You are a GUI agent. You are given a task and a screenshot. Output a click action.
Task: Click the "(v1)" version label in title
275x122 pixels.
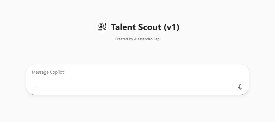pos(172,27)
